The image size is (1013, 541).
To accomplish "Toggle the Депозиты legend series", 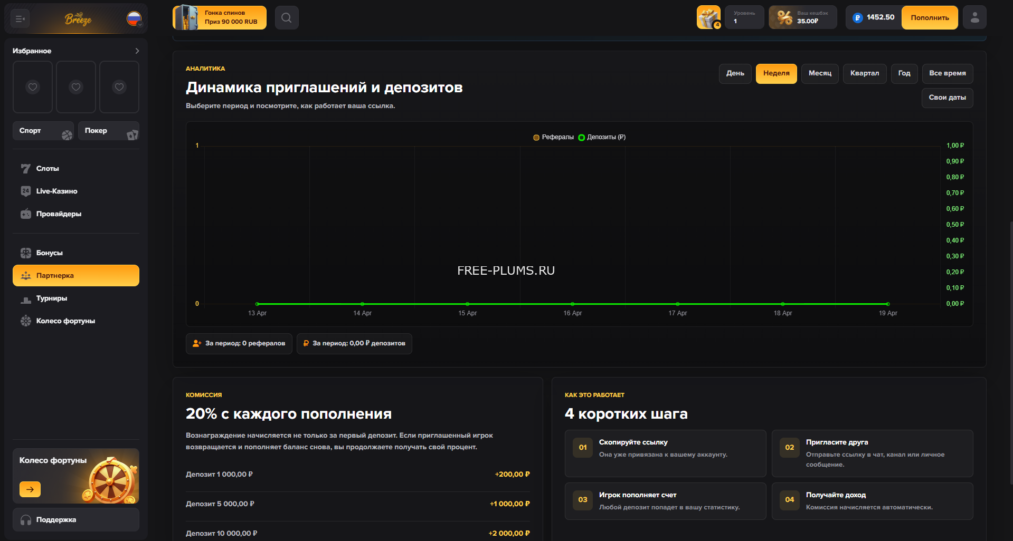I will [x=601, y=137].
